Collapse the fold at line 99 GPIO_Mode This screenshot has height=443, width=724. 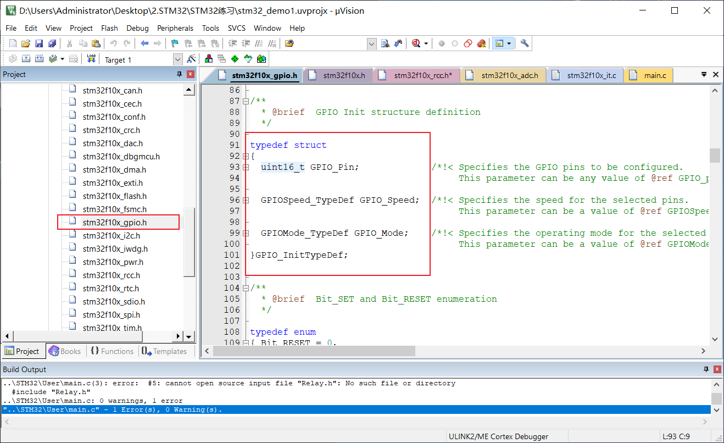click(x=246, y=233)
